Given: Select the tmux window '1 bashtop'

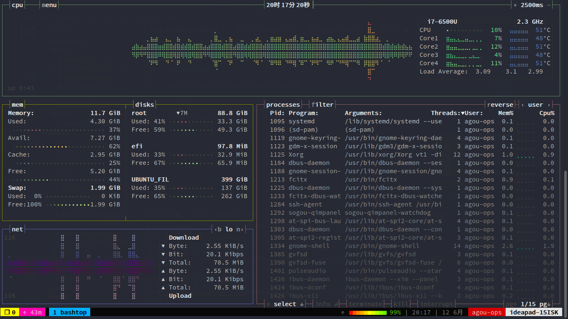Looking at the screenshot, I should point(69,312).
